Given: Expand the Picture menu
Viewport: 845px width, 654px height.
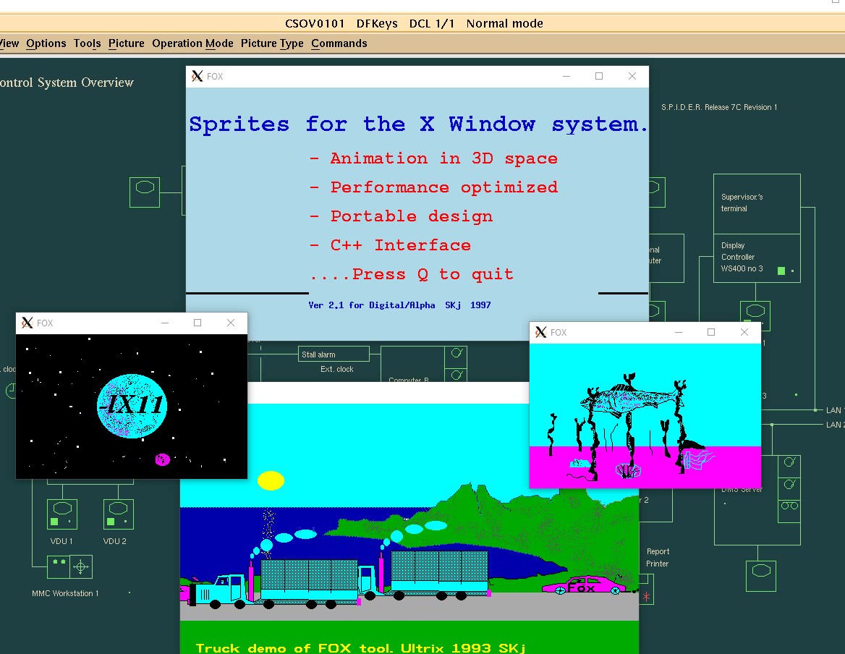Looking at the screenshot, I should tap(127, 43).
